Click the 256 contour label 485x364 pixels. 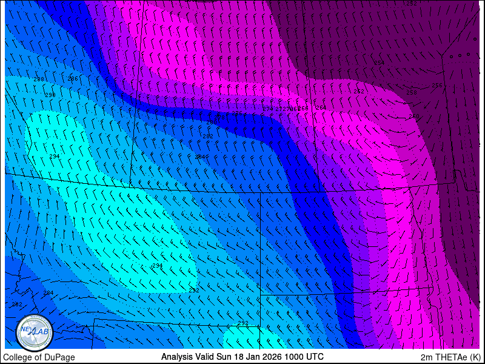click(x=436, y=86)
